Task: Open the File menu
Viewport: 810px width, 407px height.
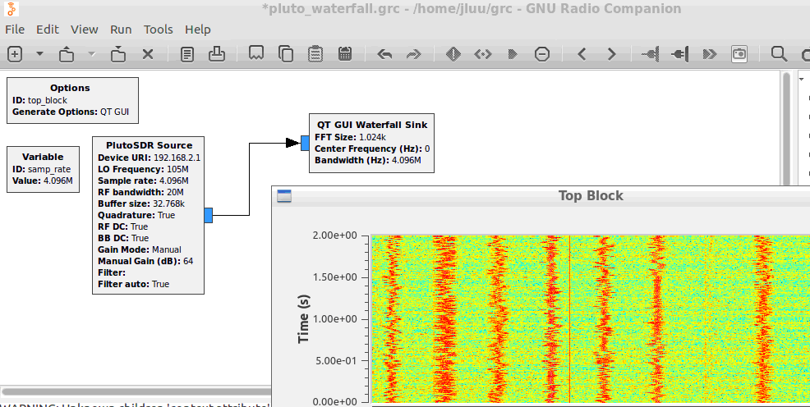Action: tap(15, 30)
